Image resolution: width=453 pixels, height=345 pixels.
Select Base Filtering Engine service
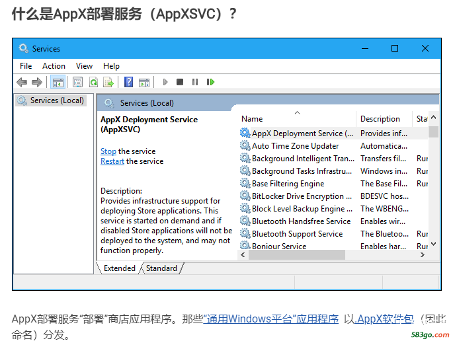[x=333, y=184]
